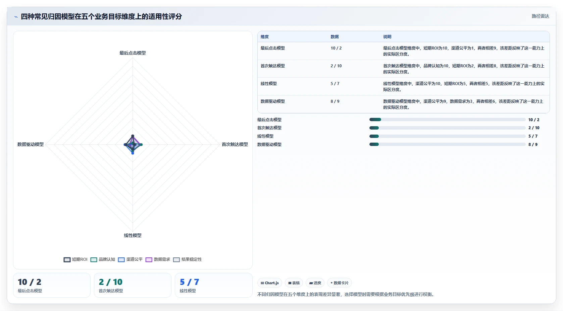This screenshot has height=311, width=563.
Task: Select the 最后点击模型 progress bar
Action: [x=447, y=120]
